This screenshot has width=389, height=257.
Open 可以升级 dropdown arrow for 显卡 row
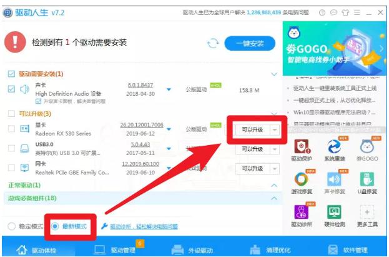[275, 129]
